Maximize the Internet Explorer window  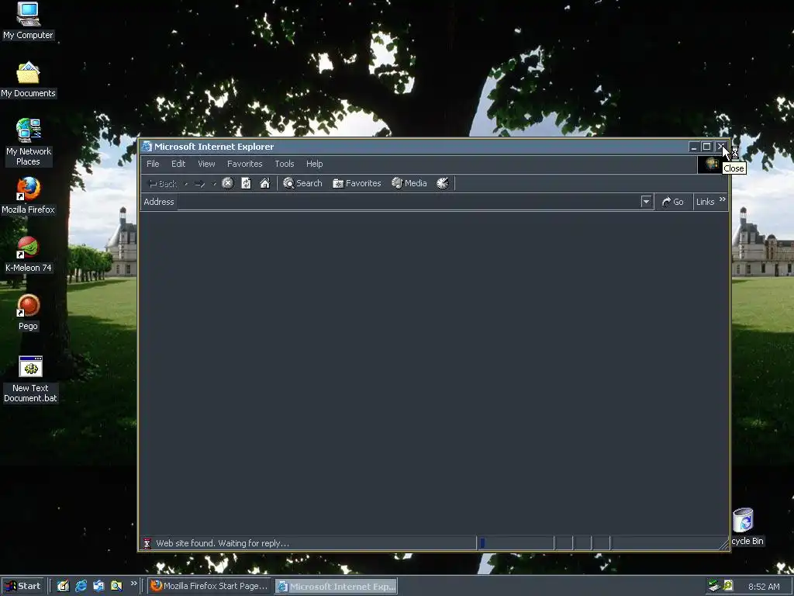pyautogui.click(x=707, y=147)
